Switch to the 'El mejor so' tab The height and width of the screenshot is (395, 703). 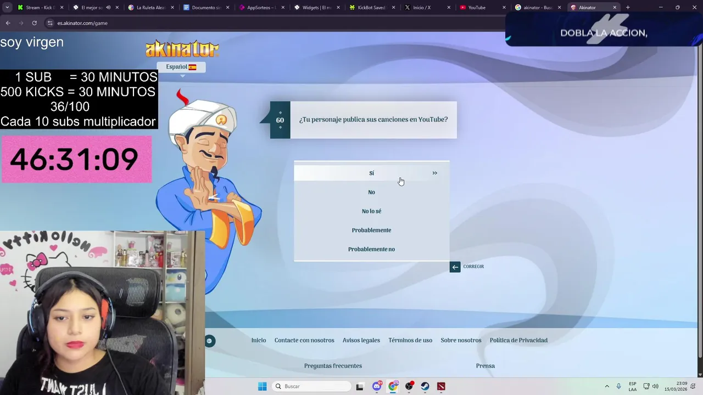(91, 8)
